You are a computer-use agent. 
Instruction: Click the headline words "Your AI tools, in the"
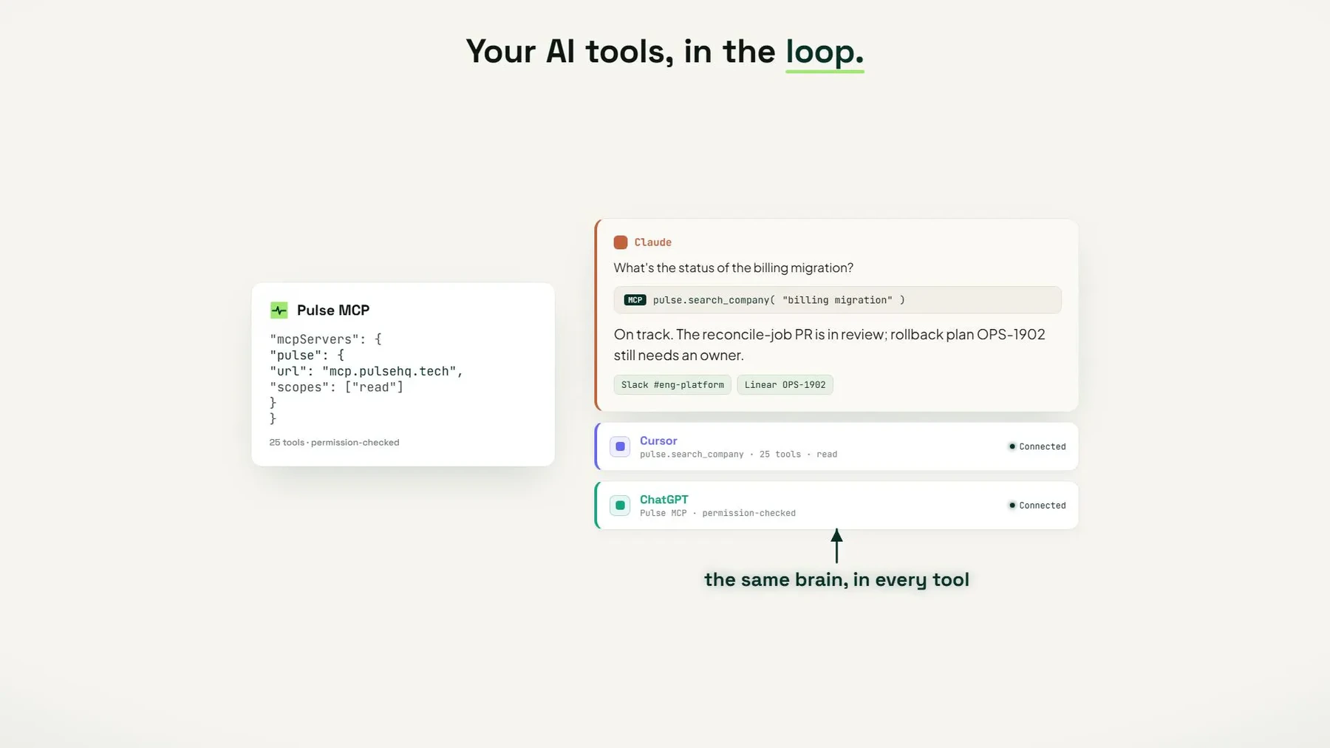pos(621,51)
